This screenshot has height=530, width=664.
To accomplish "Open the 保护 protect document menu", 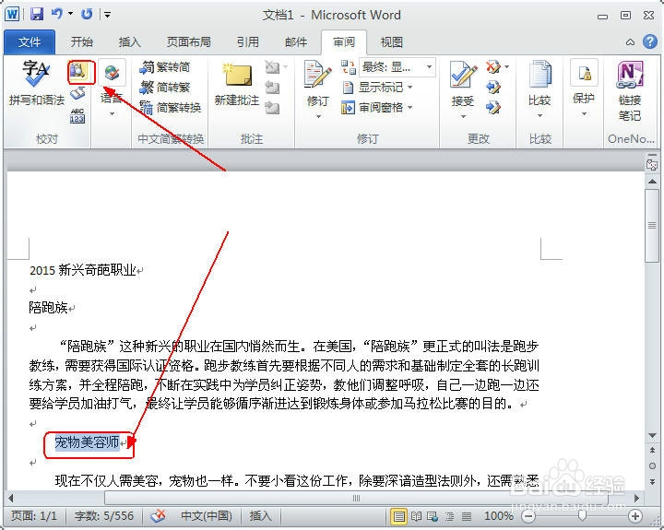I will 584,88.
